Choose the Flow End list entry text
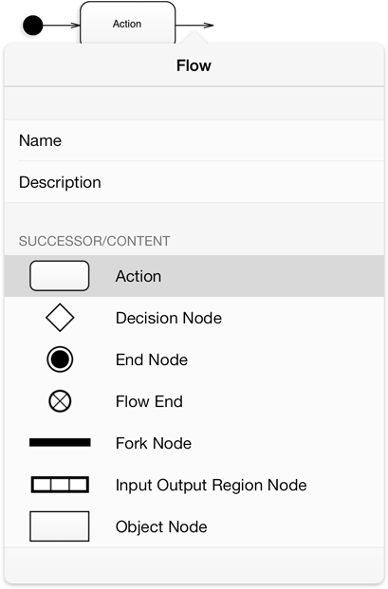 pos(149,401)
